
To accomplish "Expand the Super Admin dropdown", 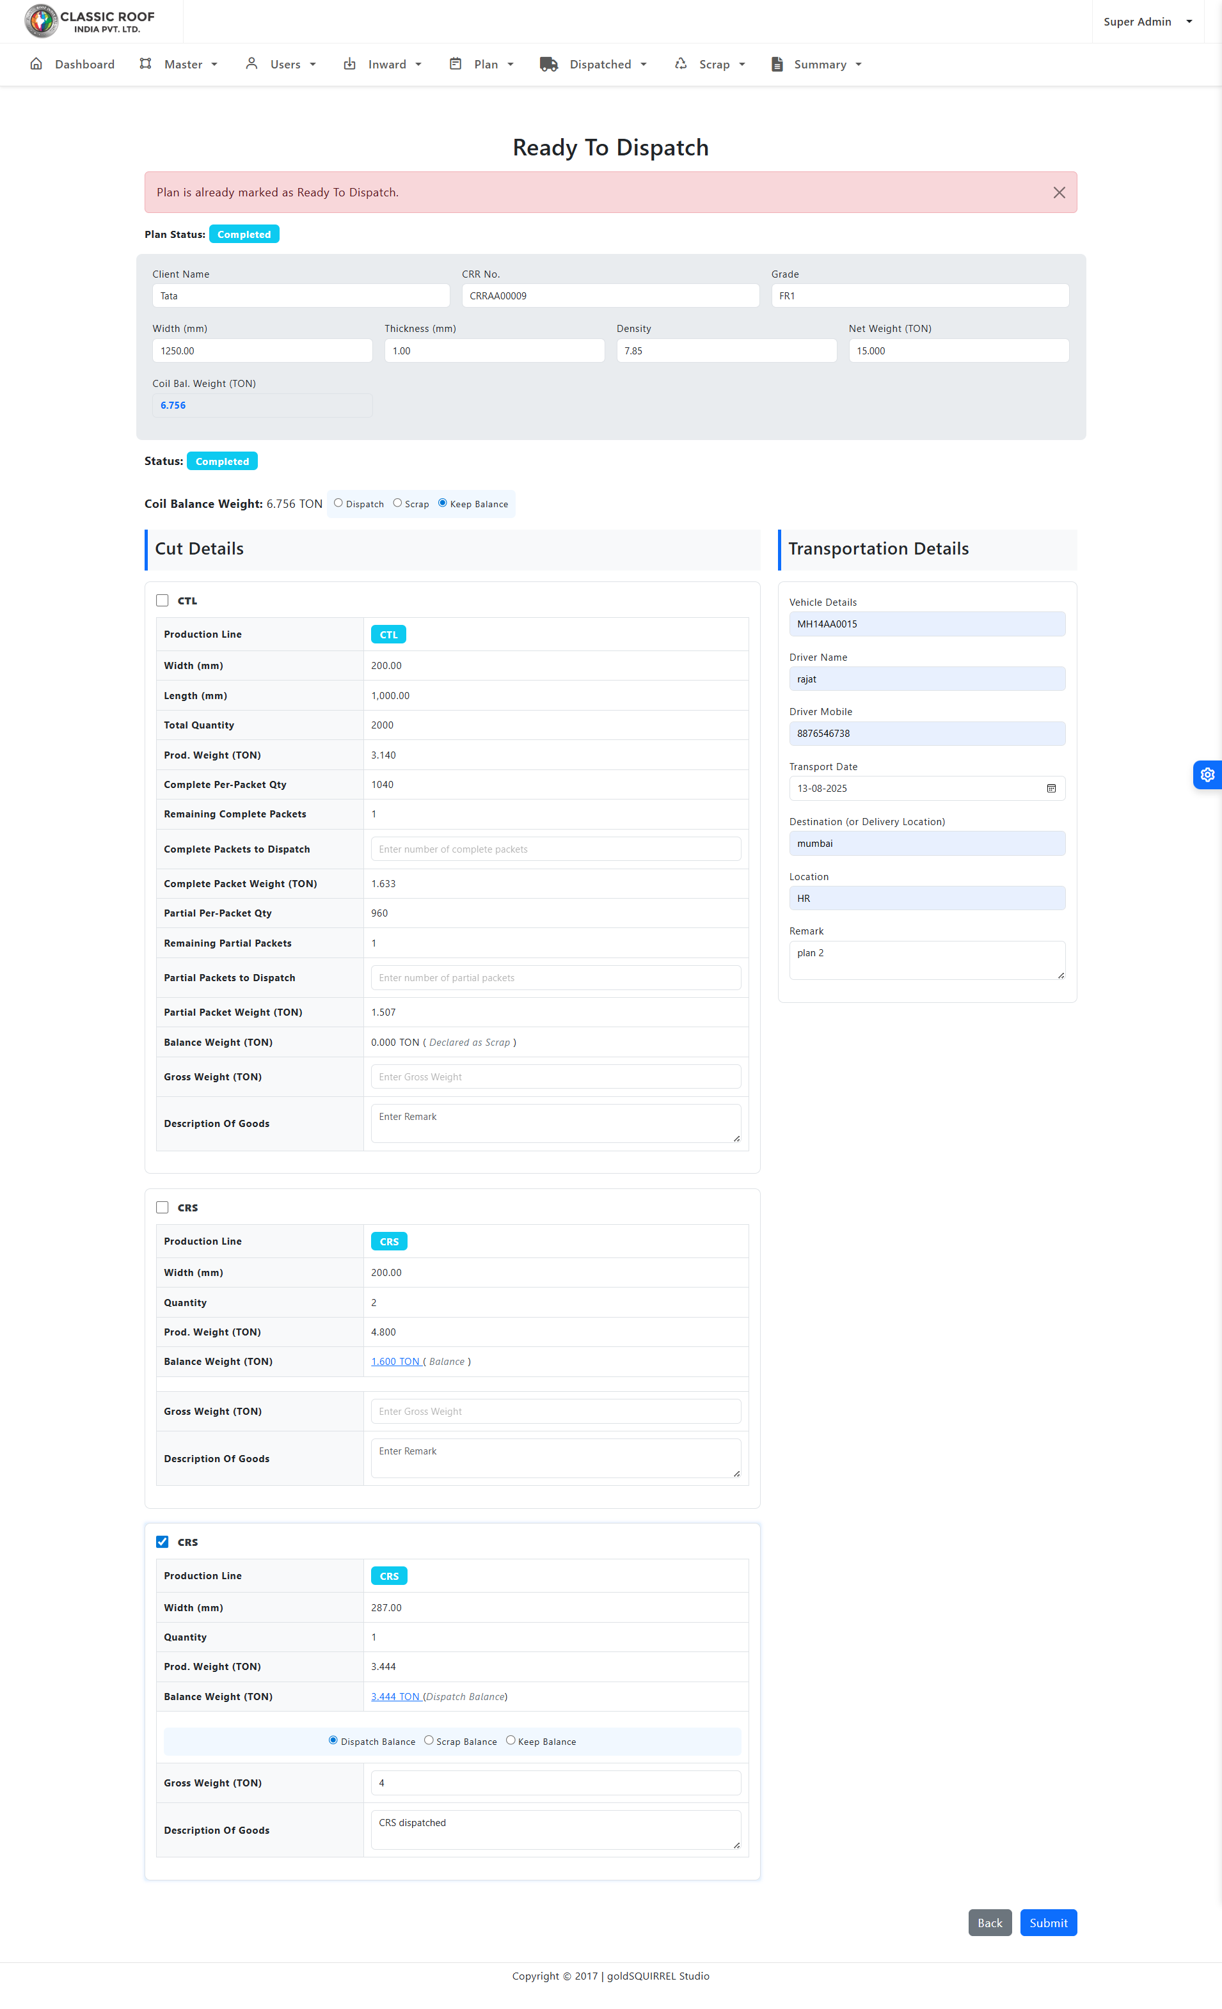I will (1147, 22).
